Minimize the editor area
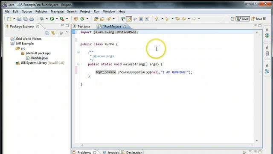Screen dimensions: 273x154 click(x=255, y=25)
